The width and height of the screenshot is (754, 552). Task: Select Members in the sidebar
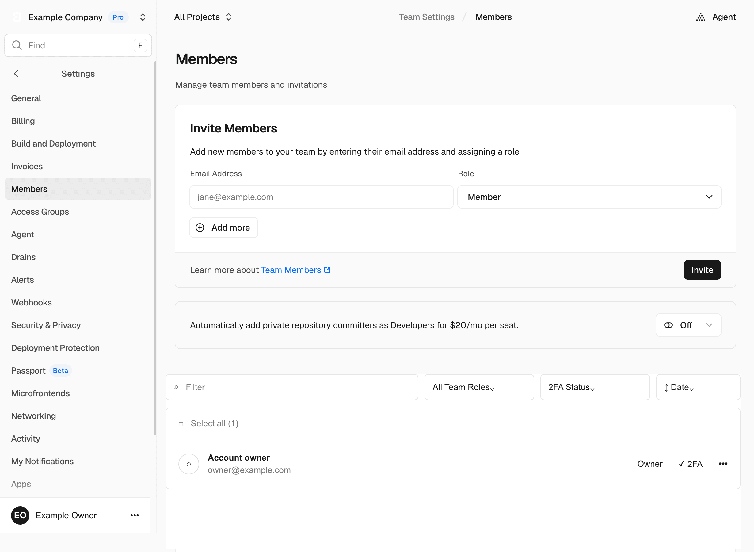pyautogui.click(x=78, y=189)
